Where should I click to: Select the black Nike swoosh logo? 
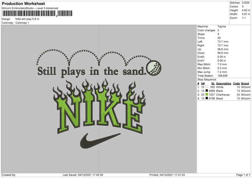tap(100, 141)
